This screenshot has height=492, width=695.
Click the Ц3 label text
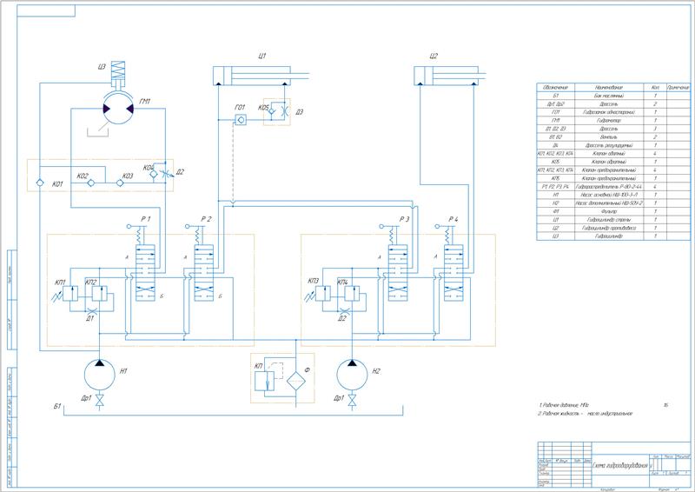(102, 67)
